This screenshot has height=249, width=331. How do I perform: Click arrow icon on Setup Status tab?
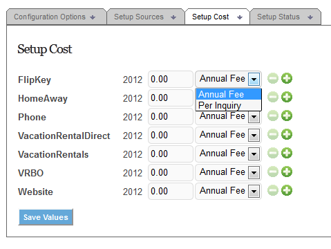pyautogui.click(x=310, y=17)
